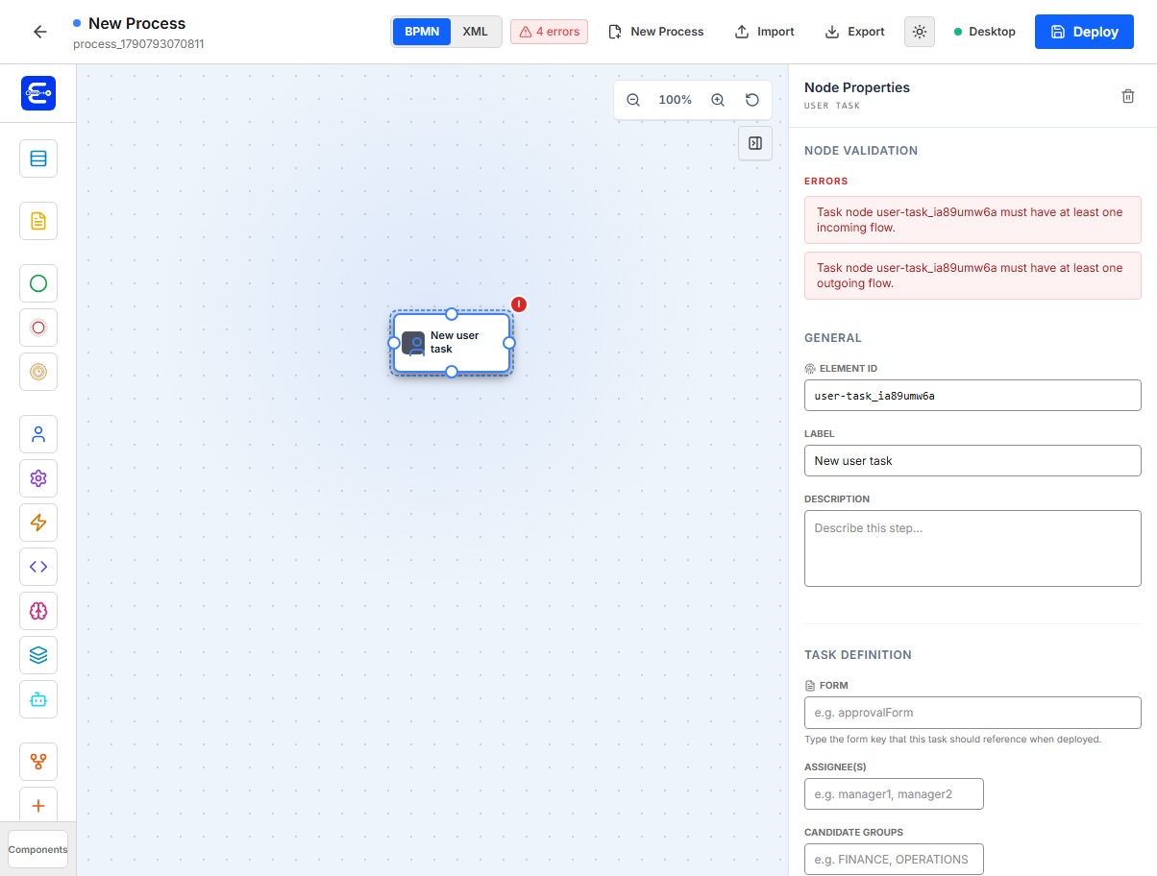Click the incoming flow error message
1157x876 pixels.
point(972,220)
